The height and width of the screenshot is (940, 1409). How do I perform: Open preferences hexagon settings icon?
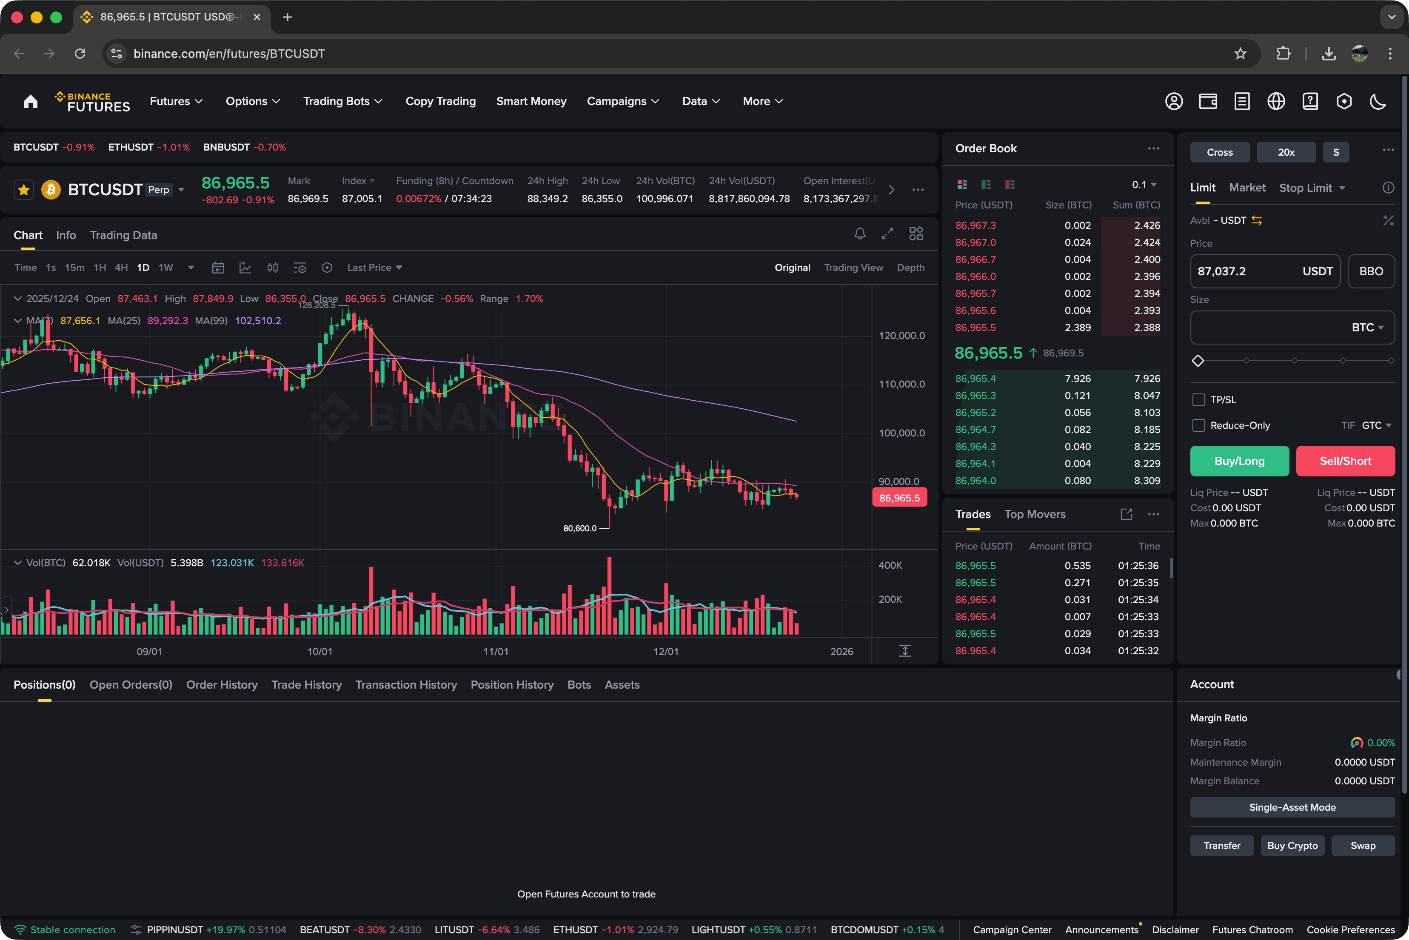click(1344, 101)
